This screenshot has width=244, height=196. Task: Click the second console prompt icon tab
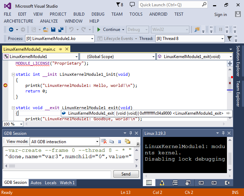tap(201, 183)
